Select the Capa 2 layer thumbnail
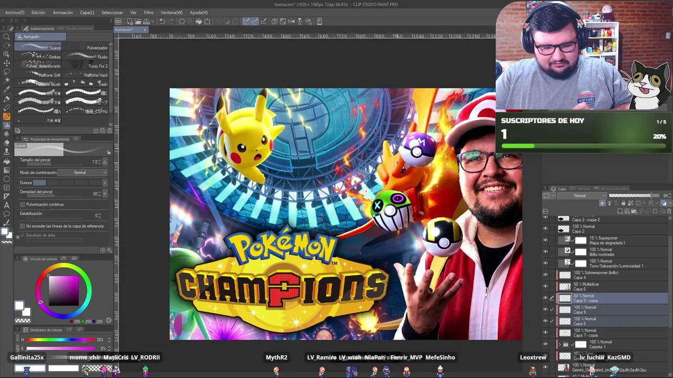This screenshot has width=673, height=378. pos(563,229)
